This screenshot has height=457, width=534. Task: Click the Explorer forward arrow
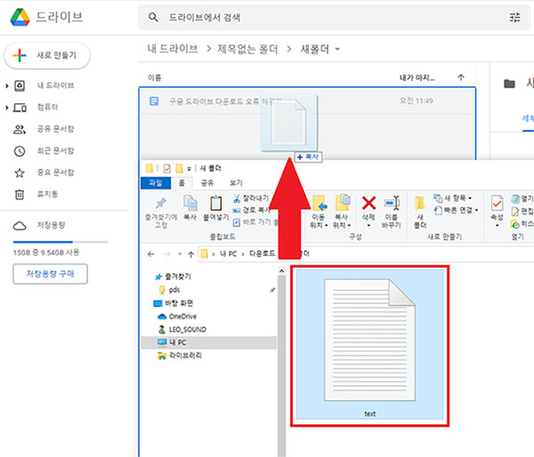click(166, 254)
